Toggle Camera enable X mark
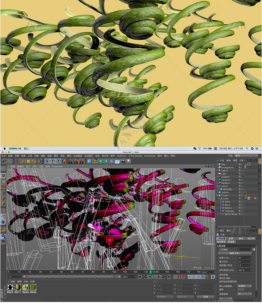Viewport: 262px width, 303px height. click(x=243, y=177)
